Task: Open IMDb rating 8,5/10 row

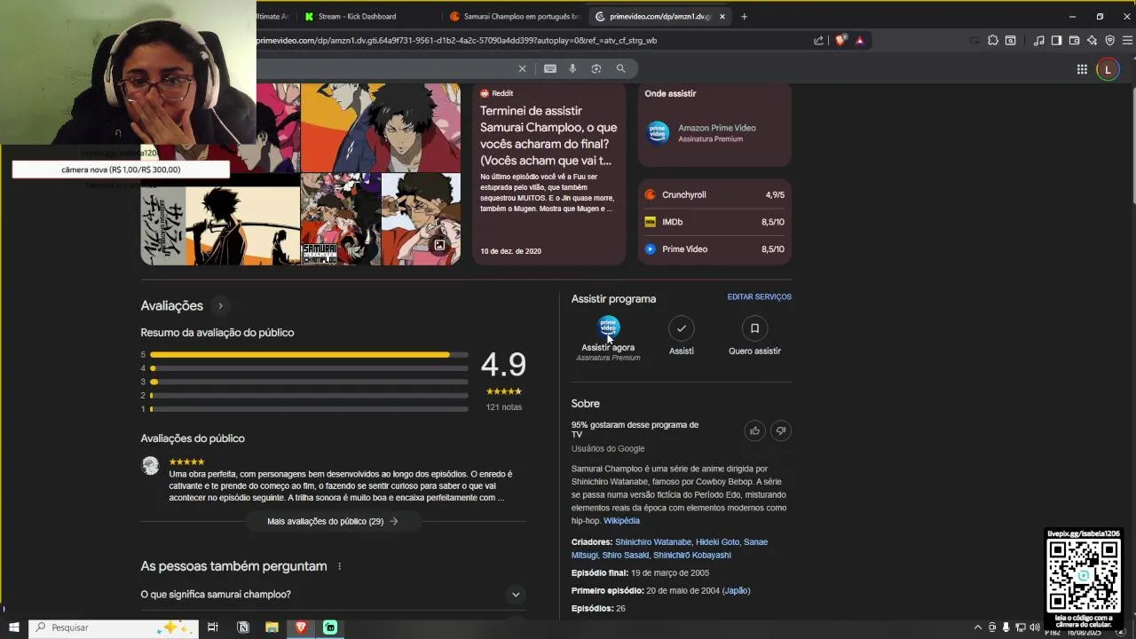Action: pos(714,222)
